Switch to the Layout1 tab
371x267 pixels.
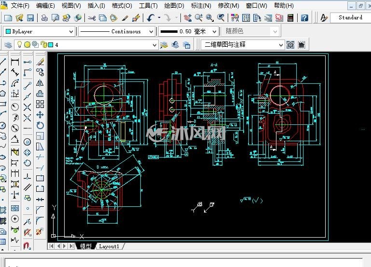pyautogui.click(x=109, y=246)
